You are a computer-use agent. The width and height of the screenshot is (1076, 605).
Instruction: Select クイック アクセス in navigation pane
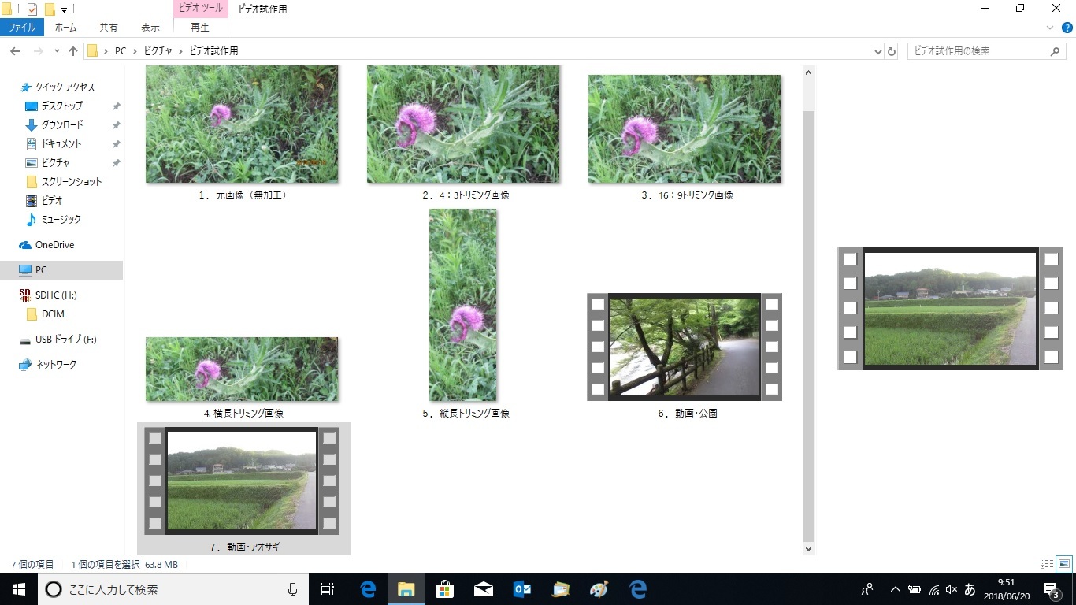click(x=65, y=87)
